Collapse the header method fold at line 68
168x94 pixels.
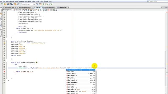[x=7, y=41]
